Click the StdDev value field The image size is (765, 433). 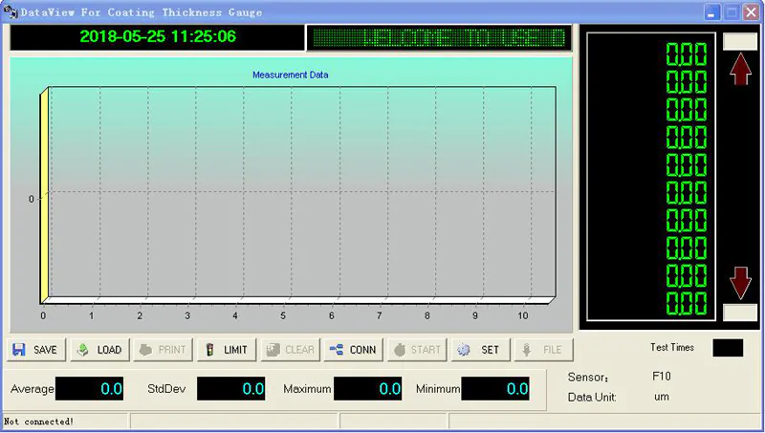231,389
